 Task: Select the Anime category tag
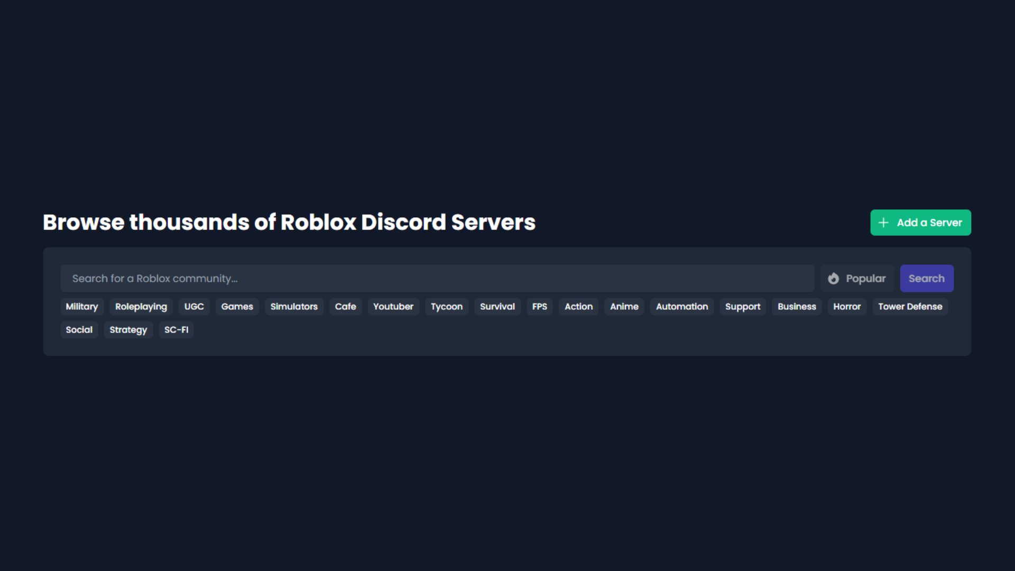[x=624, y=307]
